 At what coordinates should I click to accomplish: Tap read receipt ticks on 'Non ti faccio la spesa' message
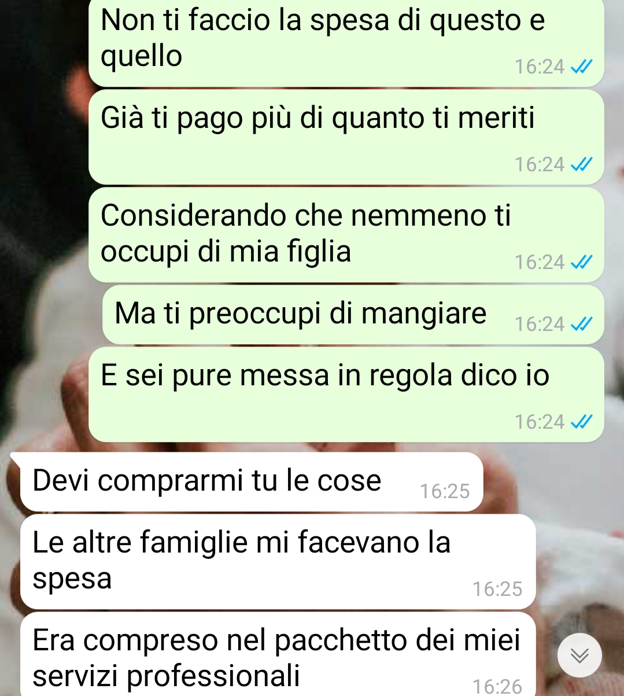point(581,68)
